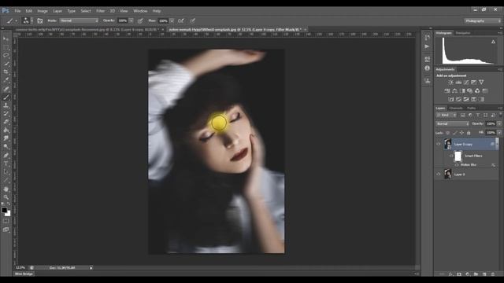504x283 pixels.
Task: Click the Lock all padlock icon
Action: (x=469, y=133)
